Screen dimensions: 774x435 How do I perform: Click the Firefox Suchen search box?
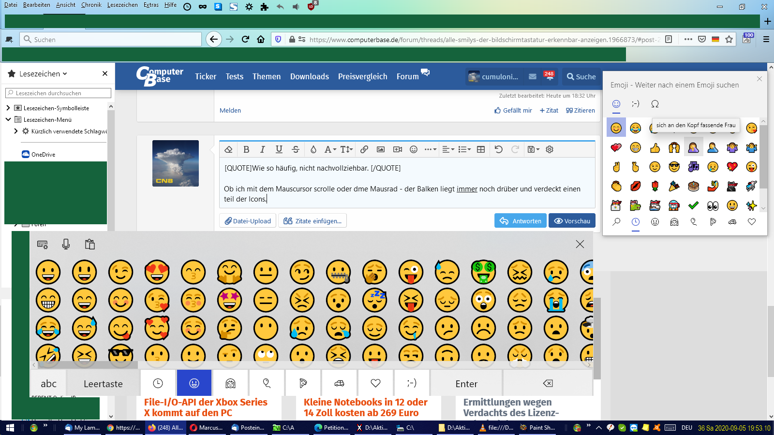click(111, 39)
